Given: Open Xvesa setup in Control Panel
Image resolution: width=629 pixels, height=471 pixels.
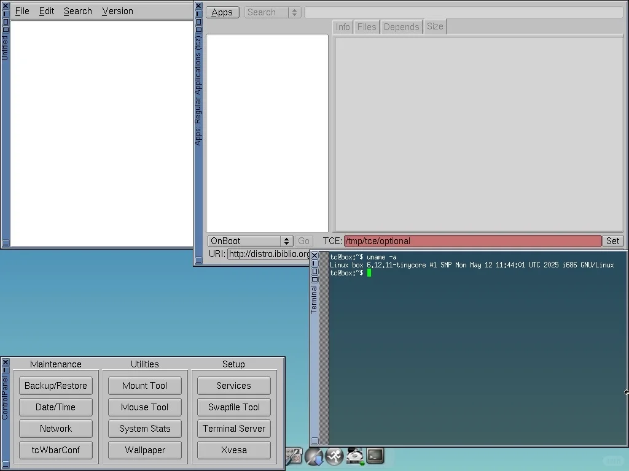Looking at the screenshot, I should (x=234, y=450).
